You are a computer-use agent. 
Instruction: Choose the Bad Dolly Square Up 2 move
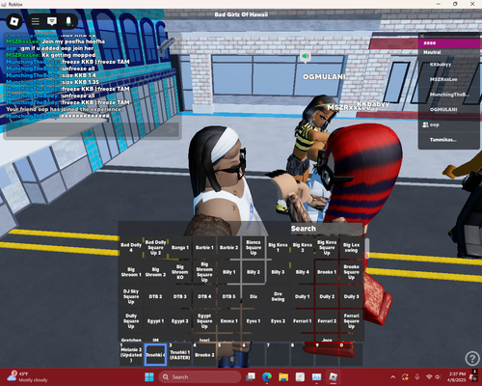tap(155, 247)
